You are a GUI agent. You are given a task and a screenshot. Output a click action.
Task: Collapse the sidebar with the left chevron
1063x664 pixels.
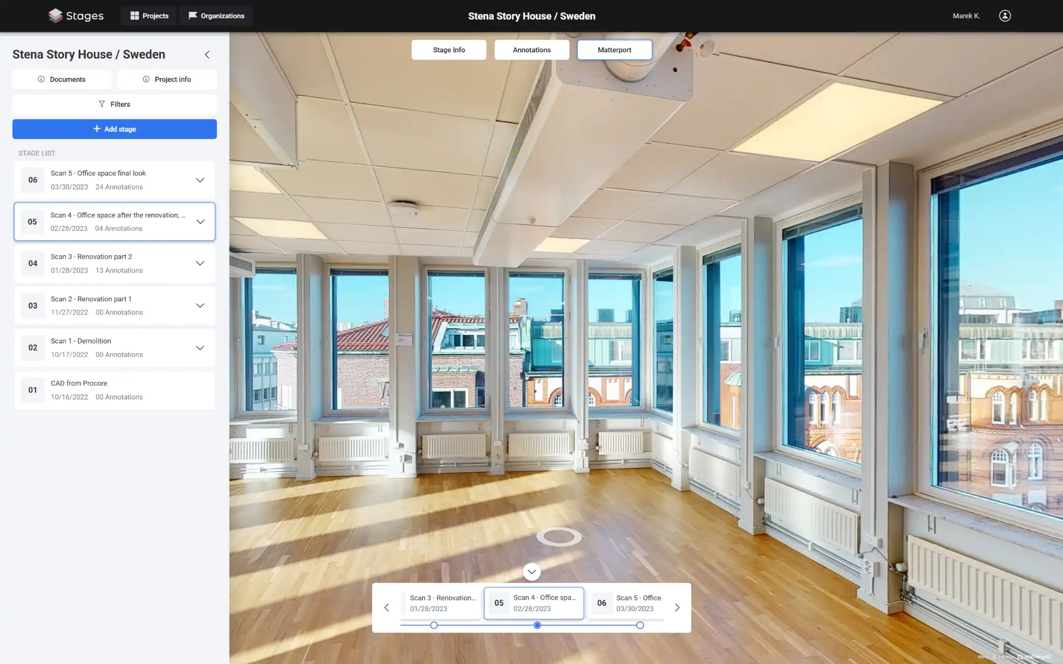click(x=207, y=54)
